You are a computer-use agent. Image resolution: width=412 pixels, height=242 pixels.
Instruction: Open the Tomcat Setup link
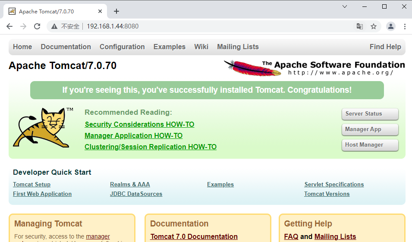click(x=32, y=185)
